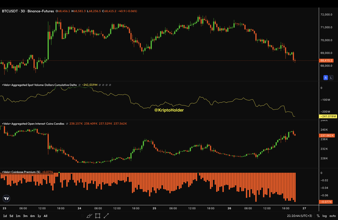Click −241.019M value in the indicator legend
This screenshot has width=338, height=220.
coord(89,85)
